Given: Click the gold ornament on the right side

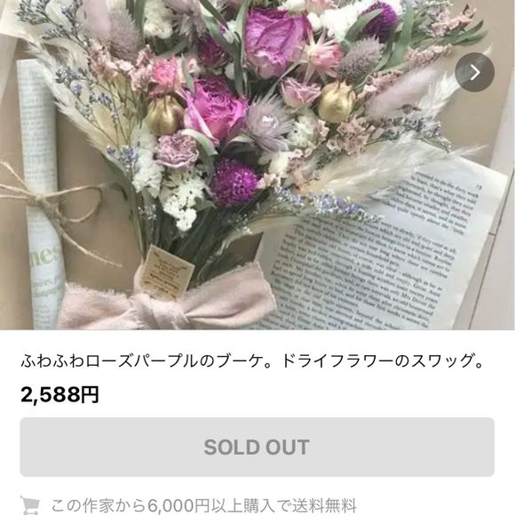Looking at the screenshot, I should (337, 101).
